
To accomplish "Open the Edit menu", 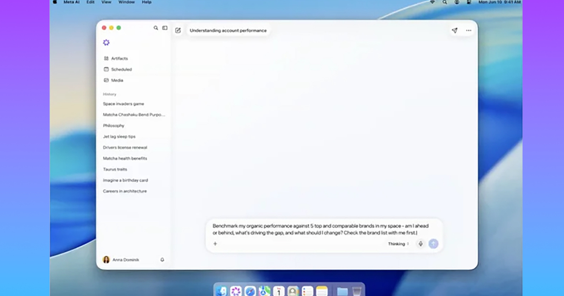I will coord(90,2).
